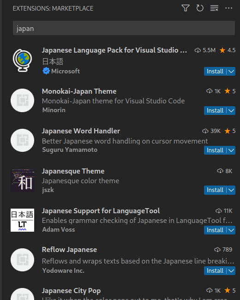Click the 8K downloads cloud icon

[220, 171]
